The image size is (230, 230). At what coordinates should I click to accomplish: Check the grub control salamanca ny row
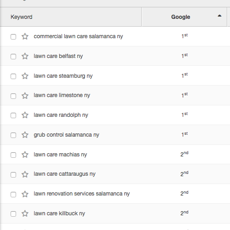[13, 135]
